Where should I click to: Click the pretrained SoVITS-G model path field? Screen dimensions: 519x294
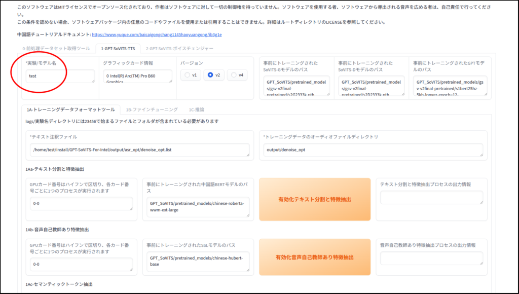click(296, 86)
